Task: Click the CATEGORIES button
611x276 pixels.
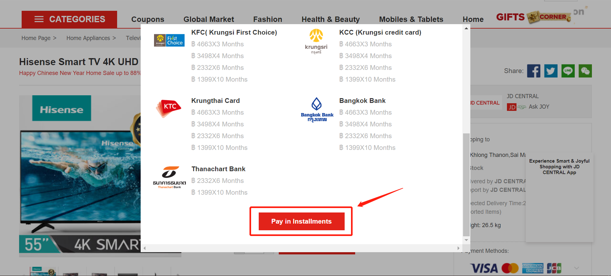Action: pos(69,19)
